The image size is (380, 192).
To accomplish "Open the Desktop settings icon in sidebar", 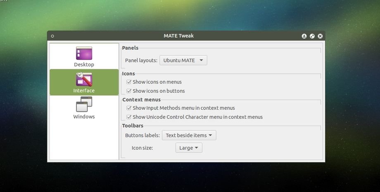I will point(84,53).
